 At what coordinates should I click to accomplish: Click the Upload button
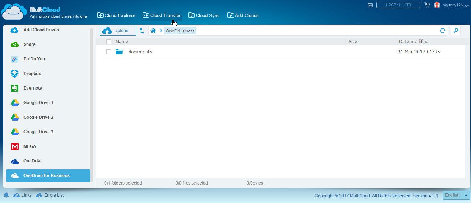tap(118, 31)
